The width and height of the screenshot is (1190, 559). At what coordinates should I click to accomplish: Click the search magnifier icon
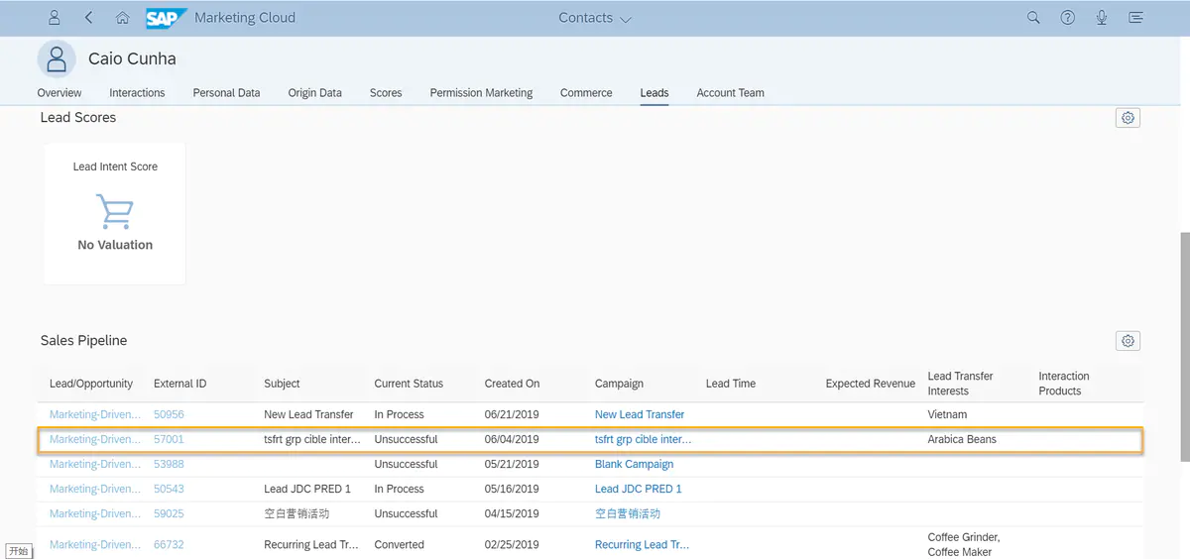pyautogui.click(x=1033, y=18)
